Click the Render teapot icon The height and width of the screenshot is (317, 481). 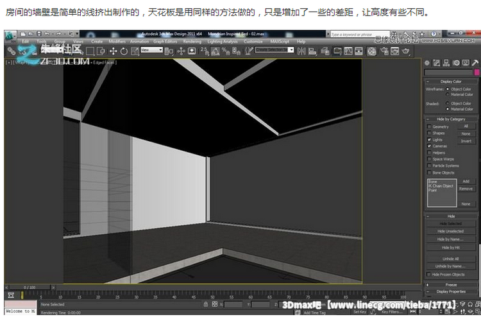point(405,51)
